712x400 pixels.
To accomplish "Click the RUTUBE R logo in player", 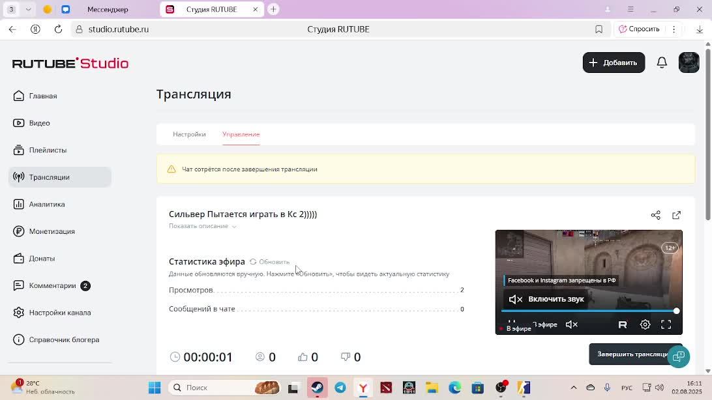I will [623, 324].
